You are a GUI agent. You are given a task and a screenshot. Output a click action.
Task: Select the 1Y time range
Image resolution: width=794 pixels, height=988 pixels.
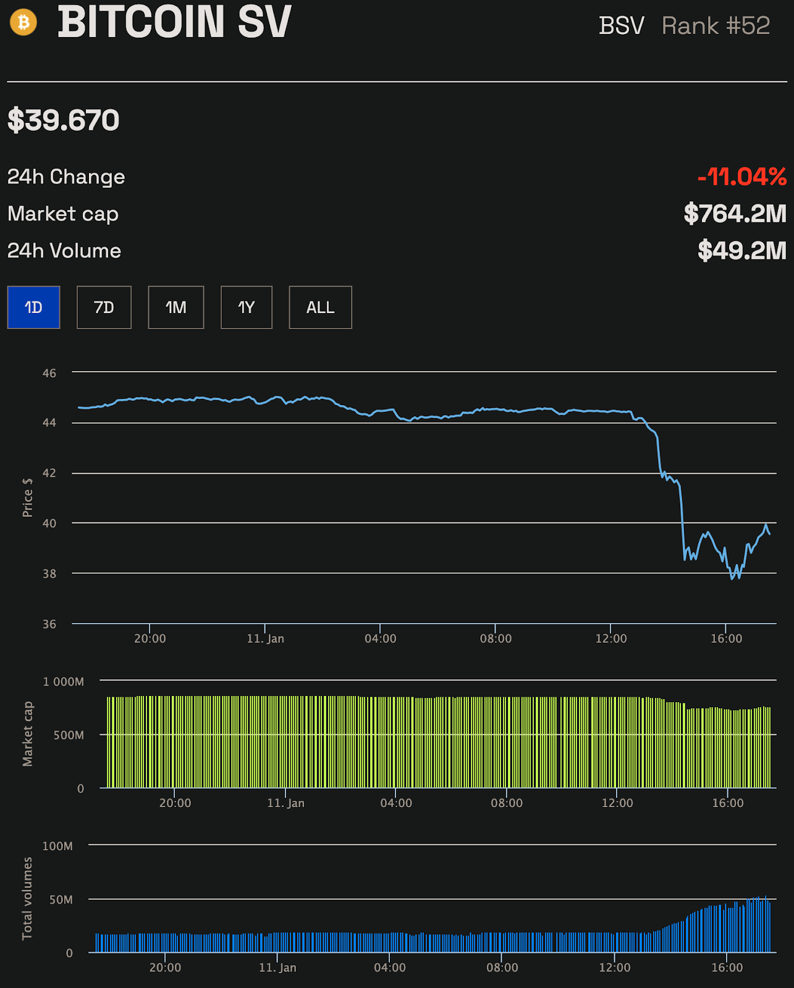point(247,308)
